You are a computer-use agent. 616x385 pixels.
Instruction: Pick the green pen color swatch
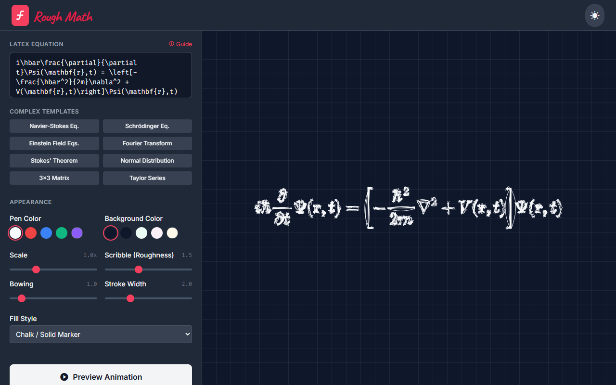tap(62, 233)
